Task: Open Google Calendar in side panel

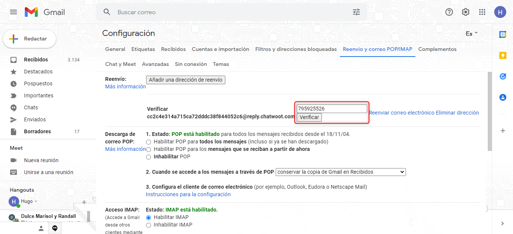Action: click(x=502, y=34)
